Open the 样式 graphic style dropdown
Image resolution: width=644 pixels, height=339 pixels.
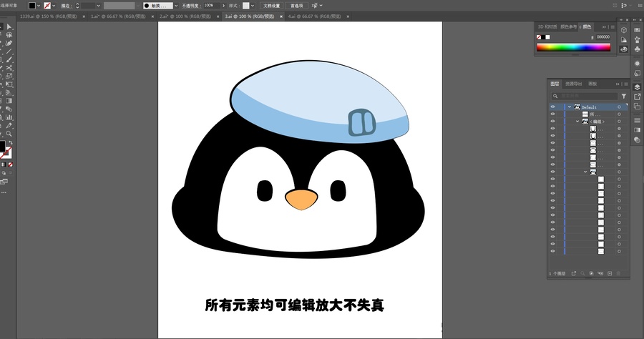[252, 6]
